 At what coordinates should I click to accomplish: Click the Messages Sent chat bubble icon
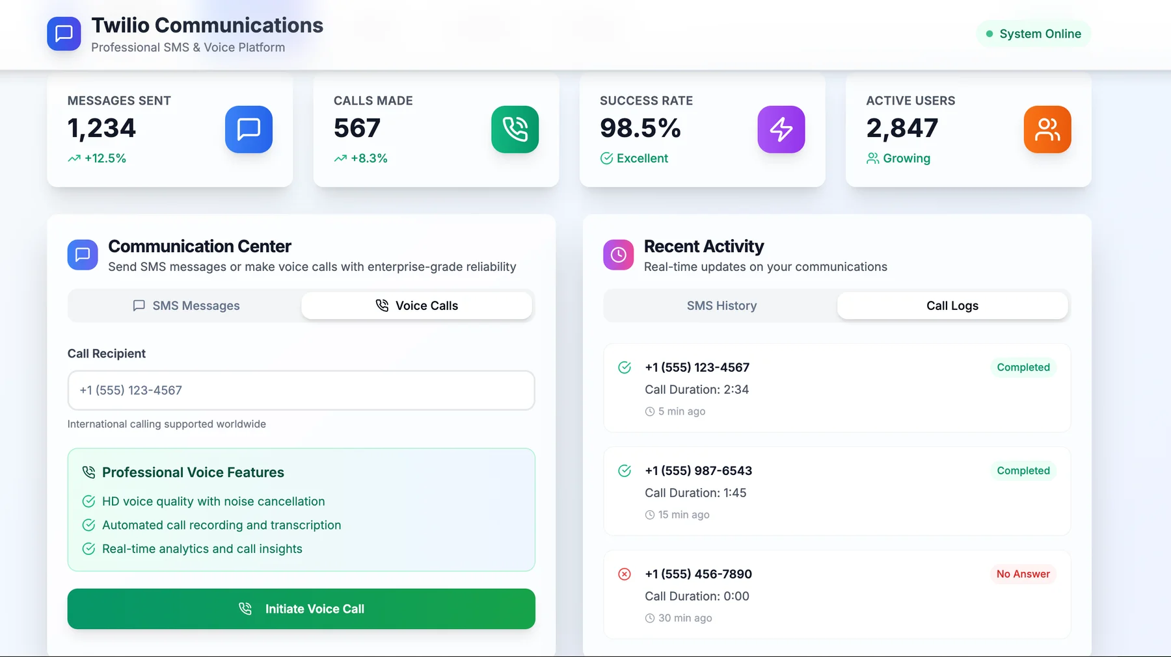[249, 129]
